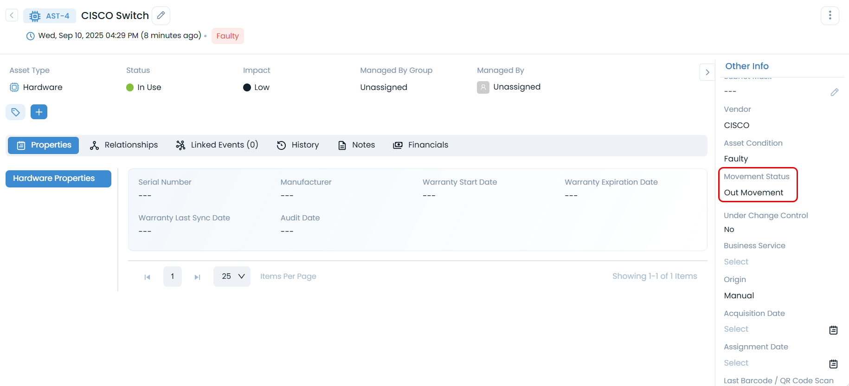Screen dimensions: 849x386
Task: Open the Financials tab
Action: [x=420, y=145]
